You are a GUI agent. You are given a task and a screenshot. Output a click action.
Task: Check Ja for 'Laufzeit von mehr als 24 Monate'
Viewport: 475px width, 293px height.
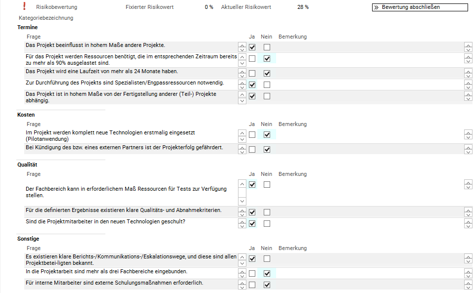(x=252, y=74)
